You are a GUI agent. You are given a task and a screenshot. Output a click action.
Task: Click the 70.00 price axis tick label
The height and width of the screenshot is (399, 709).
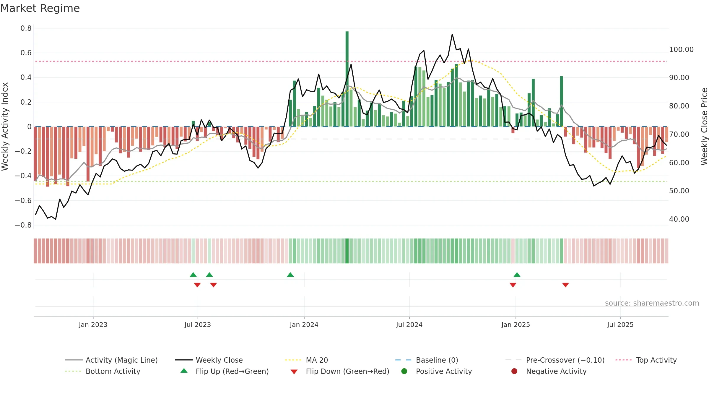679,134
